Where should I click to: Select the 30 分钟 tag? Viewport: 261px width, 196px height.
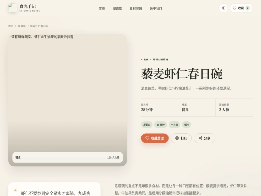(x=160, y=125)
